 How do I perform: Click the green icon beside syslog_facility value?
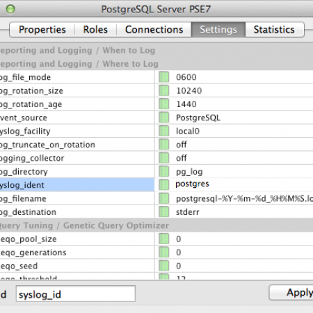tap(164, 131)
